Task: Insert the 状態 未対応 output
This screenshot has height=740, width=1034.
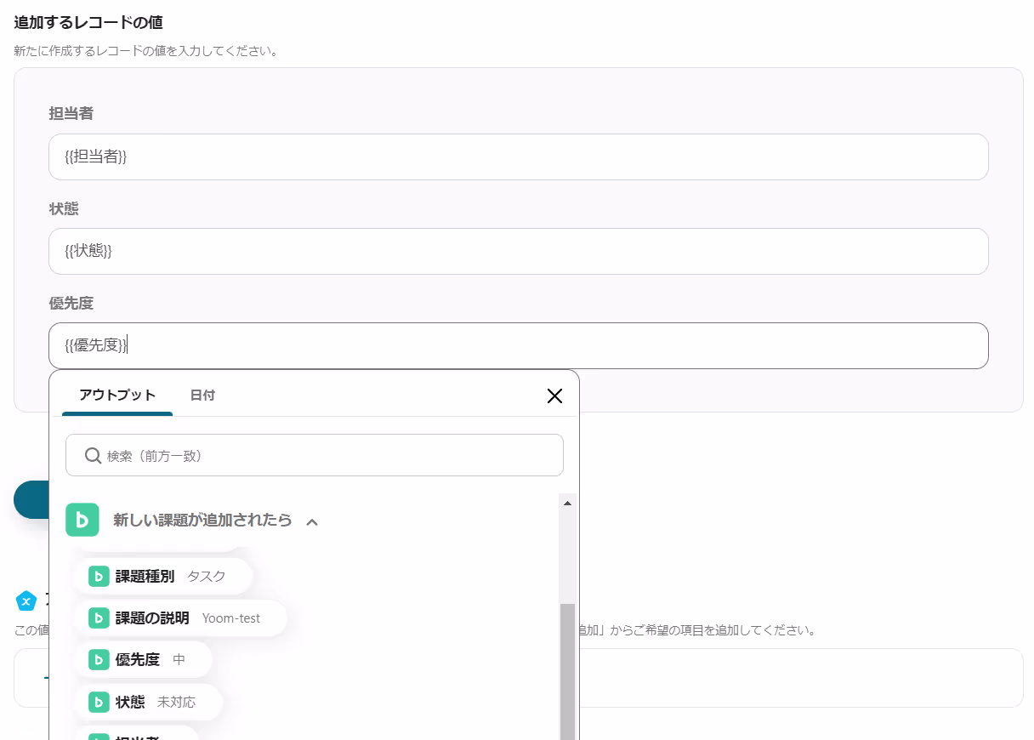Action: [148, 702]
